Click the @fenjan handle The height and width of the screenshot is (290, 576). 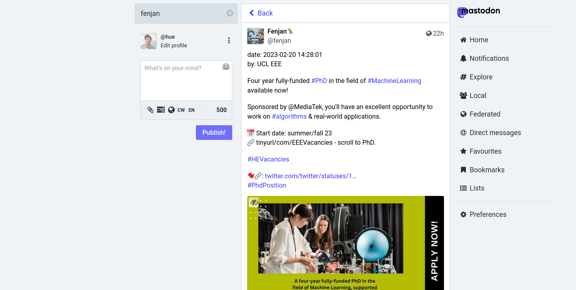click(x=279, y=41)
